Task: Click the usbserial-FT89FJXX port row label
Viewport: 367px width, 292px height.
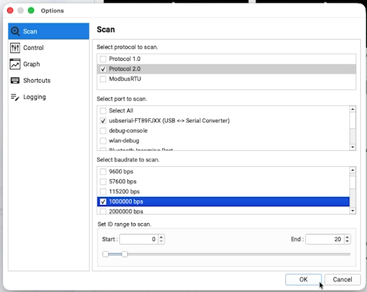Action: click(x=169, y=121)
